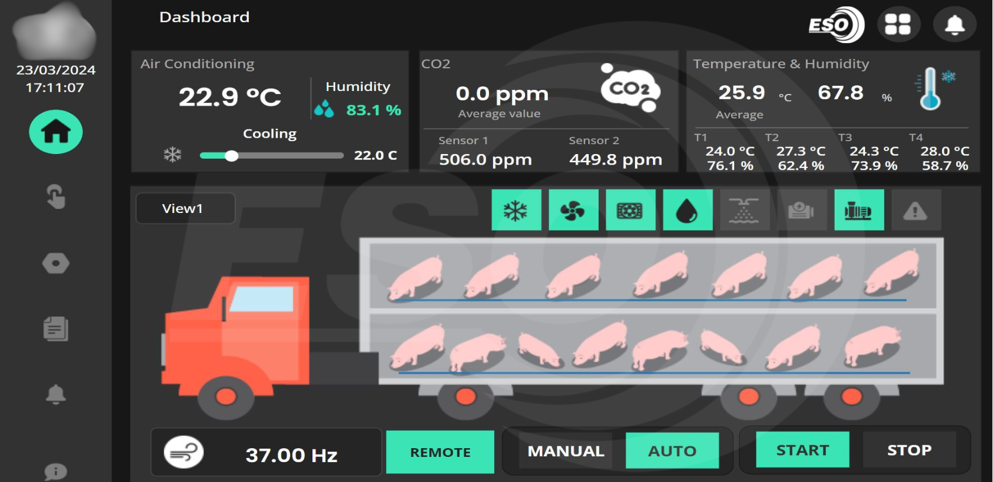
Task: Open manual touch control sidebar icon
Action: pos(55,197)
